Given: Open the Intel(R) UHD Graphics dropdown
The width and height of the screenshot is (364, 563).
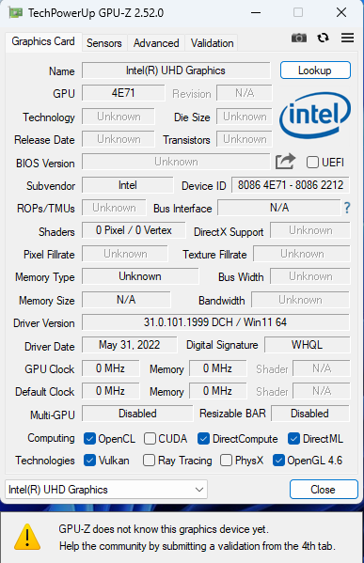Looking at the screenshot, I should click(106, 490).
